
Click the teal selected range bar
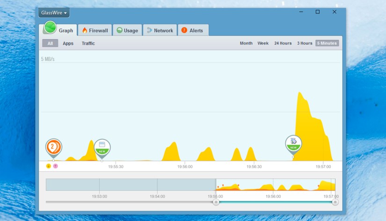point(276,202)
